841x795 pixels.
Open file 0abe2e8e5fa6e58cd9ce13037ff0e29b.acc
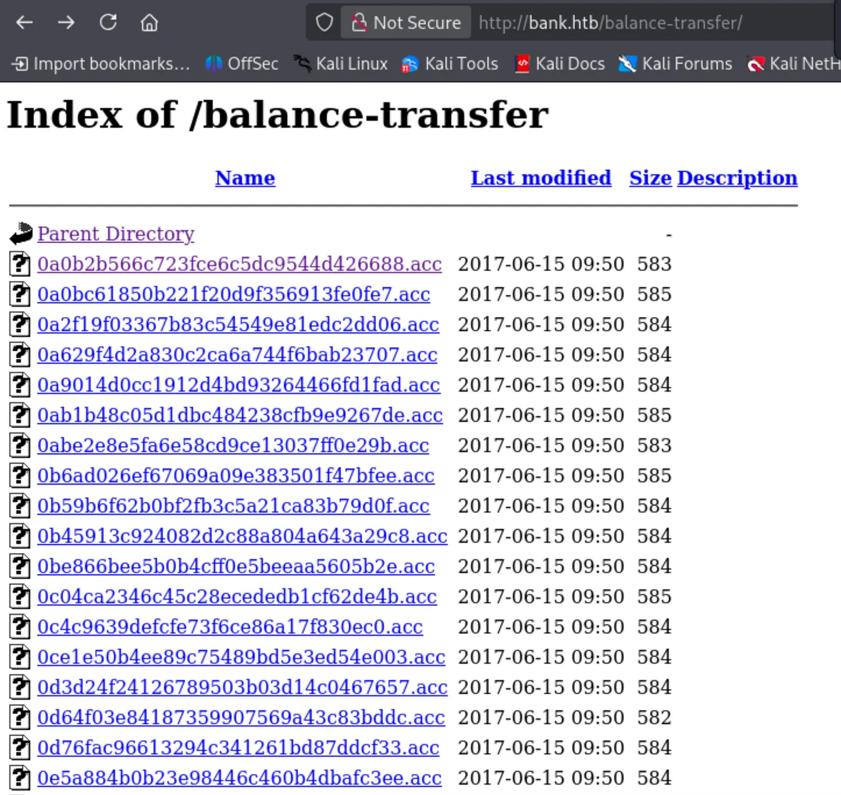click(x=233, y=446)
